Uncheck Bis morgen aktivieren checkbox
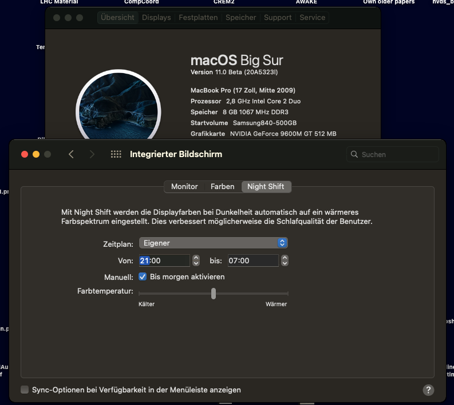This screenshot has height=405, width=454. (143, 276)
